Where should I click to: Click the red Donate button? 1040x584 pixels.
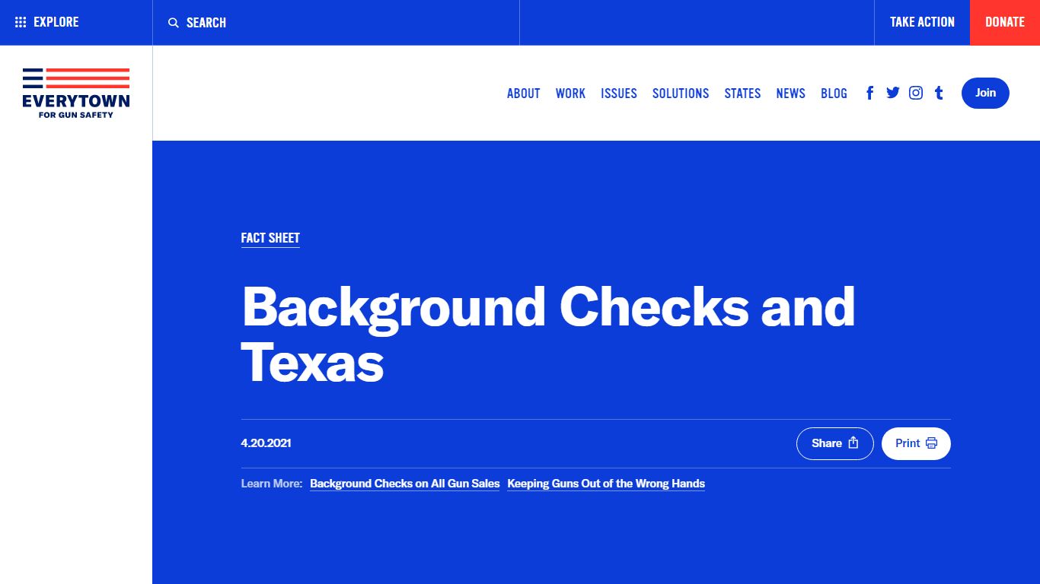point(1005,23)
